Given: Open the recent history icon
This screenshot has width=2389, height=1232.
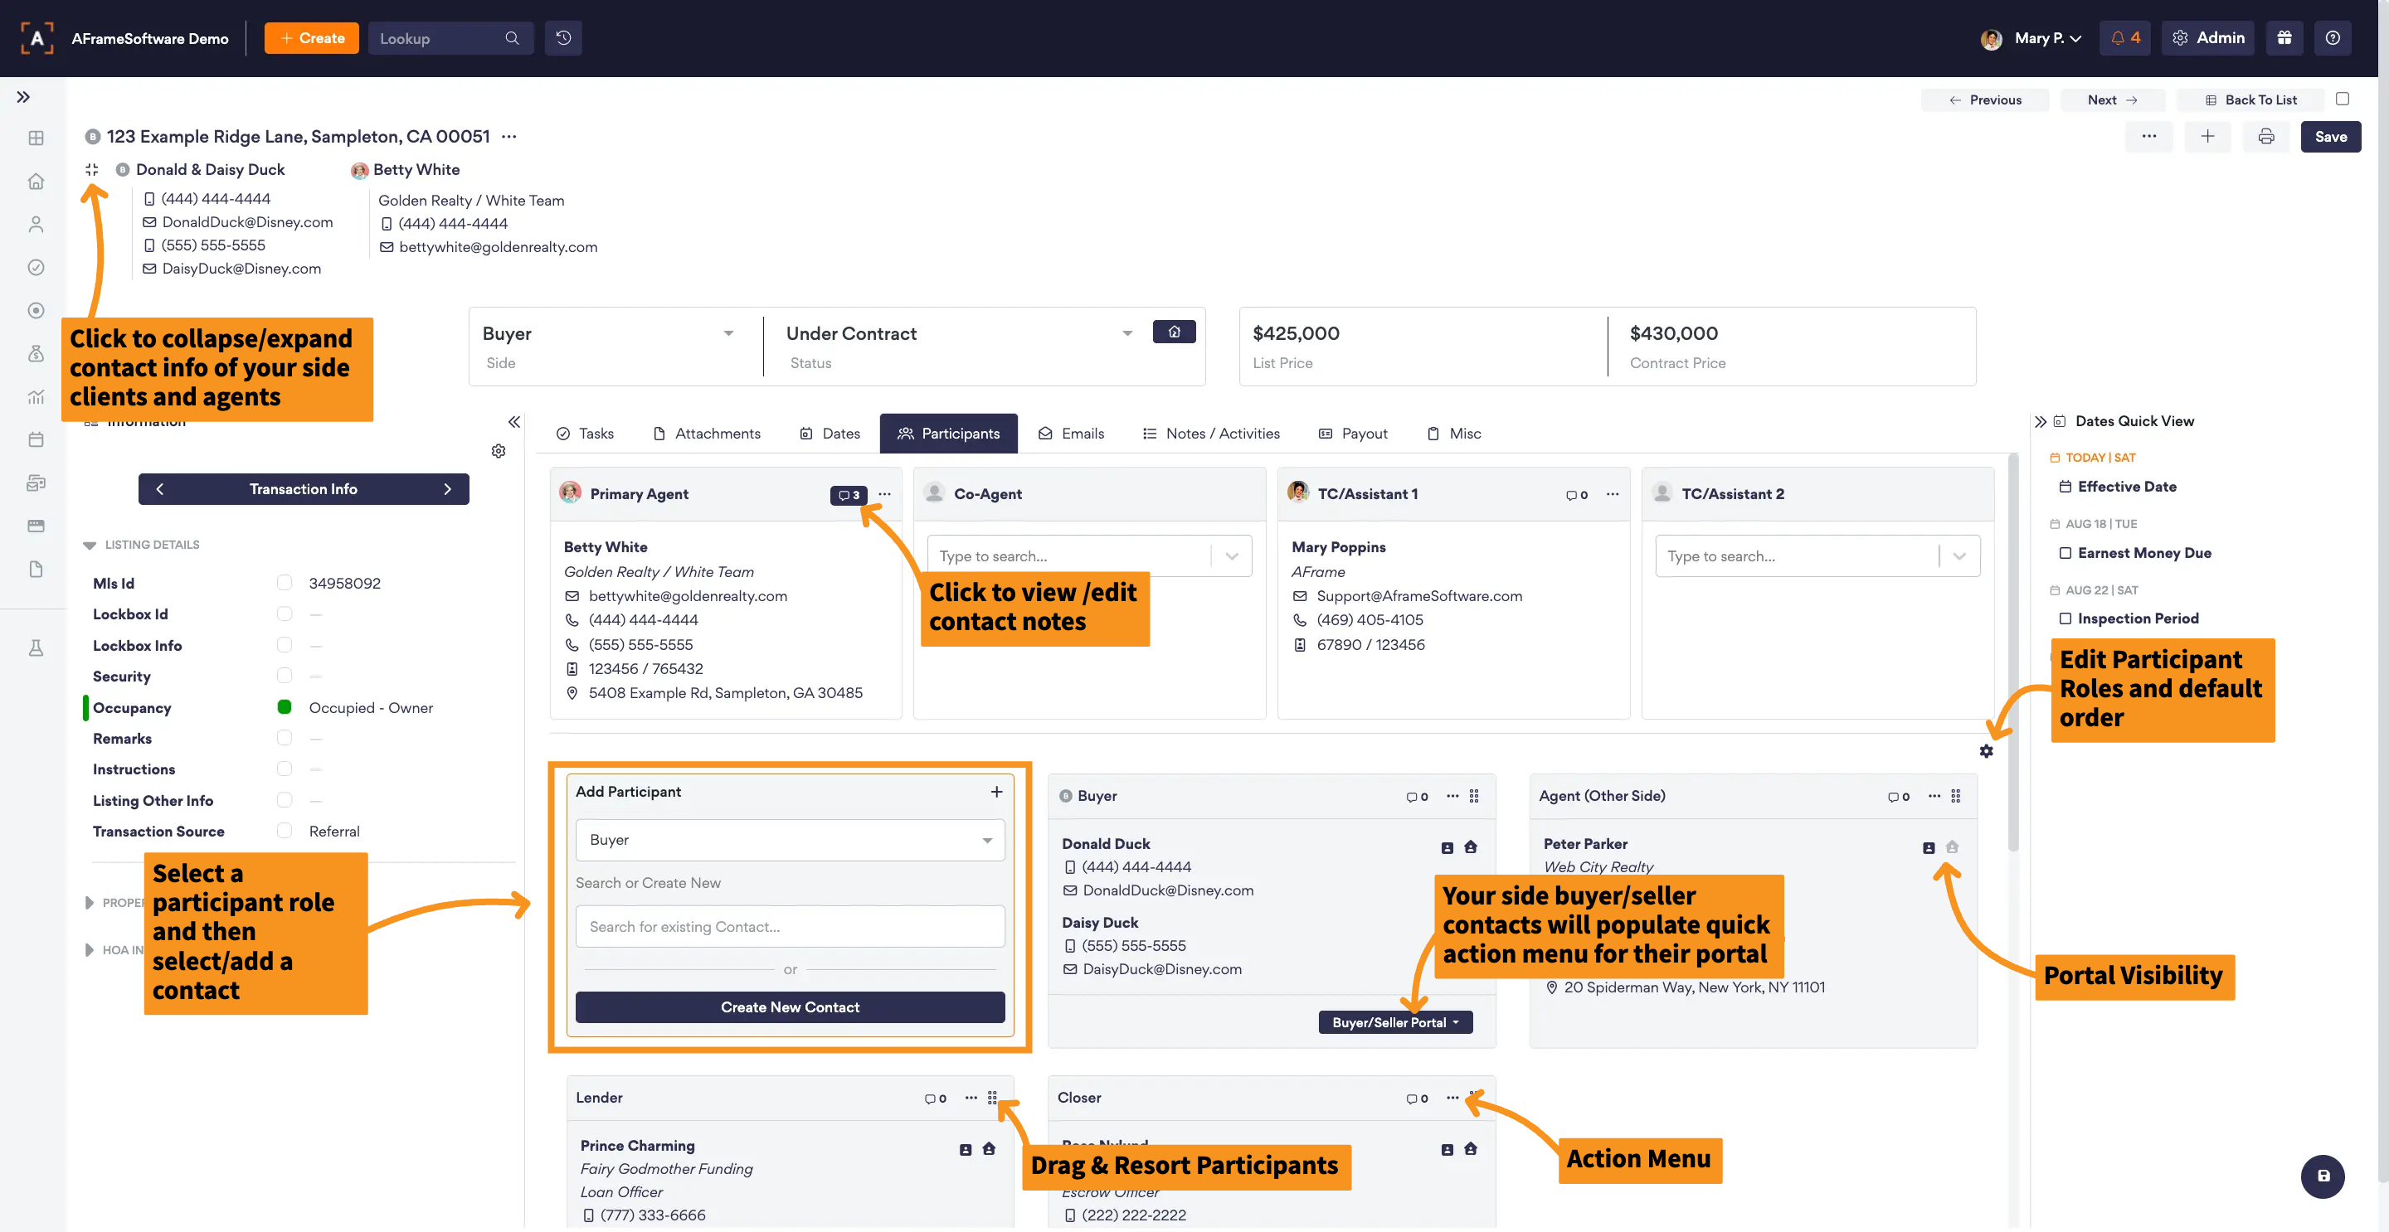Looking at the screenshot, I should coord(563,38).
